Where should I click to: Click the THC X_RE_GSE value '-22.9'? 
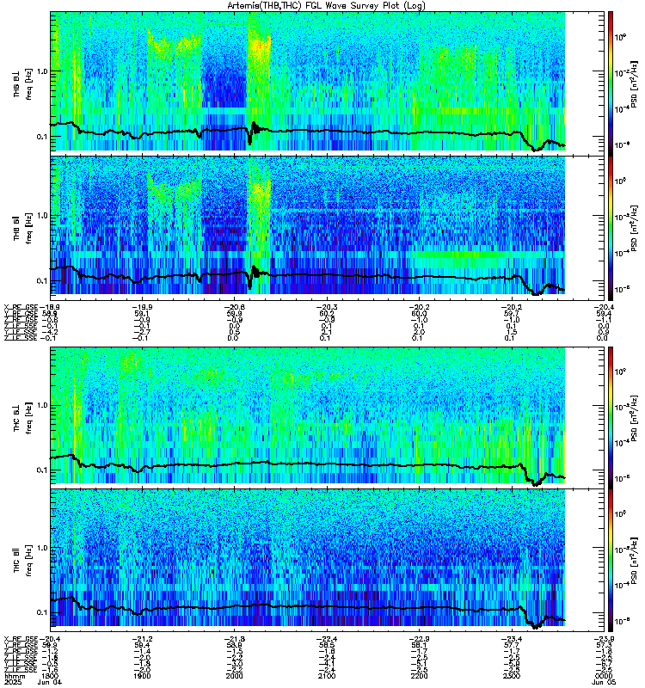(x=420, y=639)
